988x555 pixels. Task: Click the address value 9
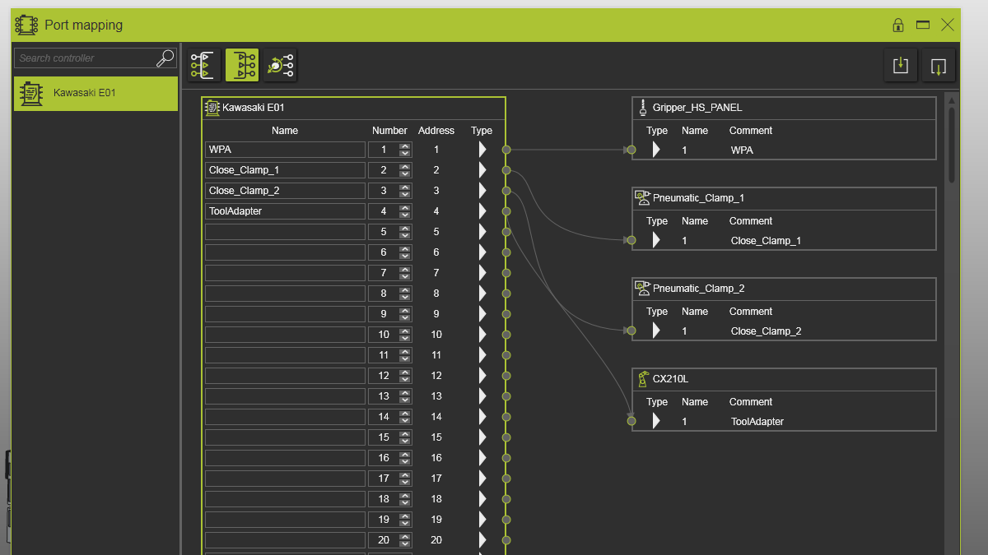click(436, 314)
